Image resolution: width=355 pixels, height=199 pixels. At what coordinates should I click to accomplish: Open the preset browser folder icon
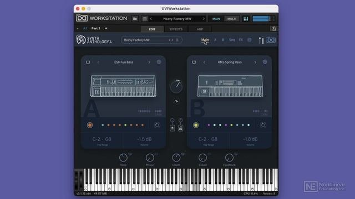[135, 19]
